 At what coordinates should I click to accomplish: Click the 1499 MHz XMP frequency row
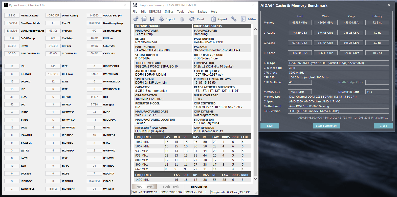(192, 180)
